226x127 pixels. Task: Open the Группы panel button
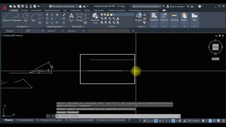(x=164, y=20)
